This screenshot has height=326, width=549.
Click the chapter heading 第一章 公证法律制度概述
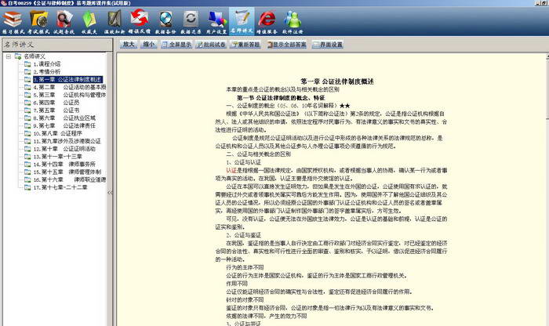coord(337,81)
